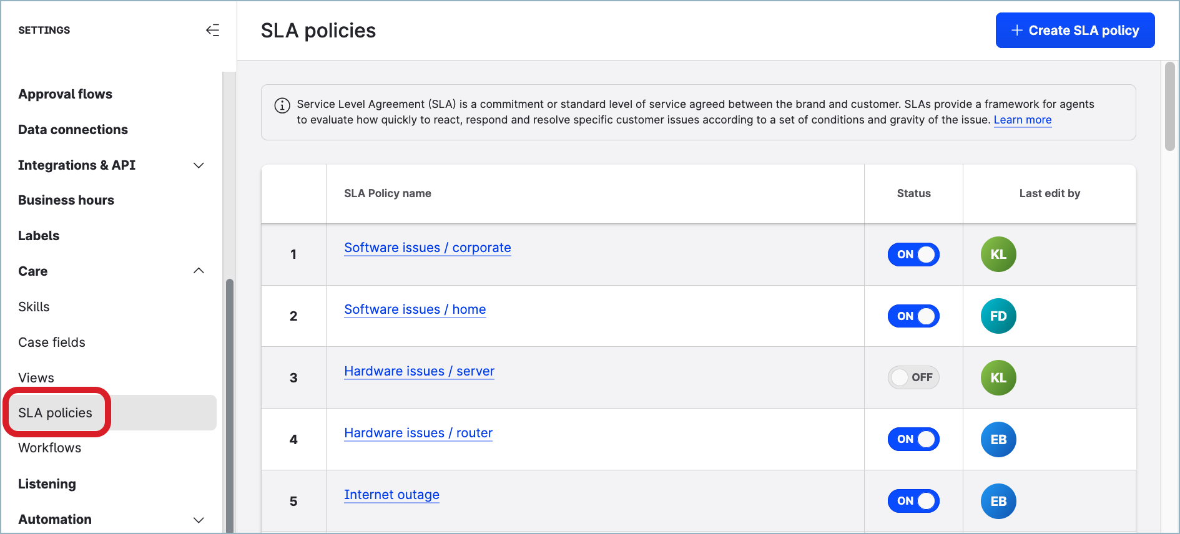Expand the Integrations & API section
This screenshot has width=1180, height=534.
point(199,165)
